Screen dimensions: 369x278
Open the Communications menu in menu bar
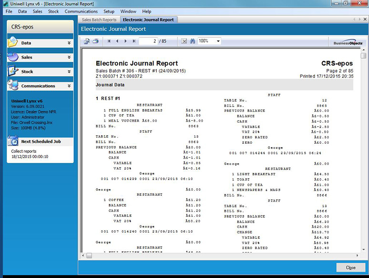point(81,11)
